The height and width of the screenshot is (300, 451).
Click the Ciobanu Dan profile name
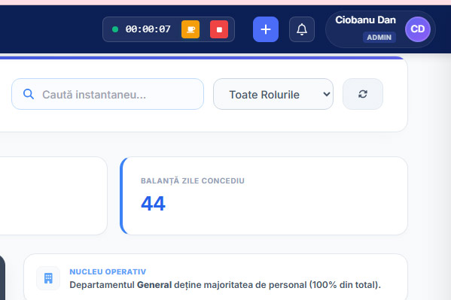[365, 20]
